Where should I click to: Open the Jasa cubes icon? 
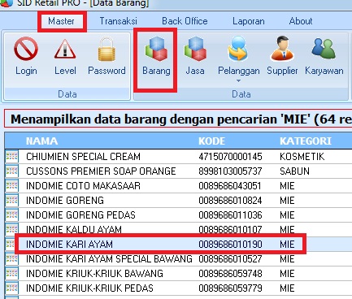(195, 49)
